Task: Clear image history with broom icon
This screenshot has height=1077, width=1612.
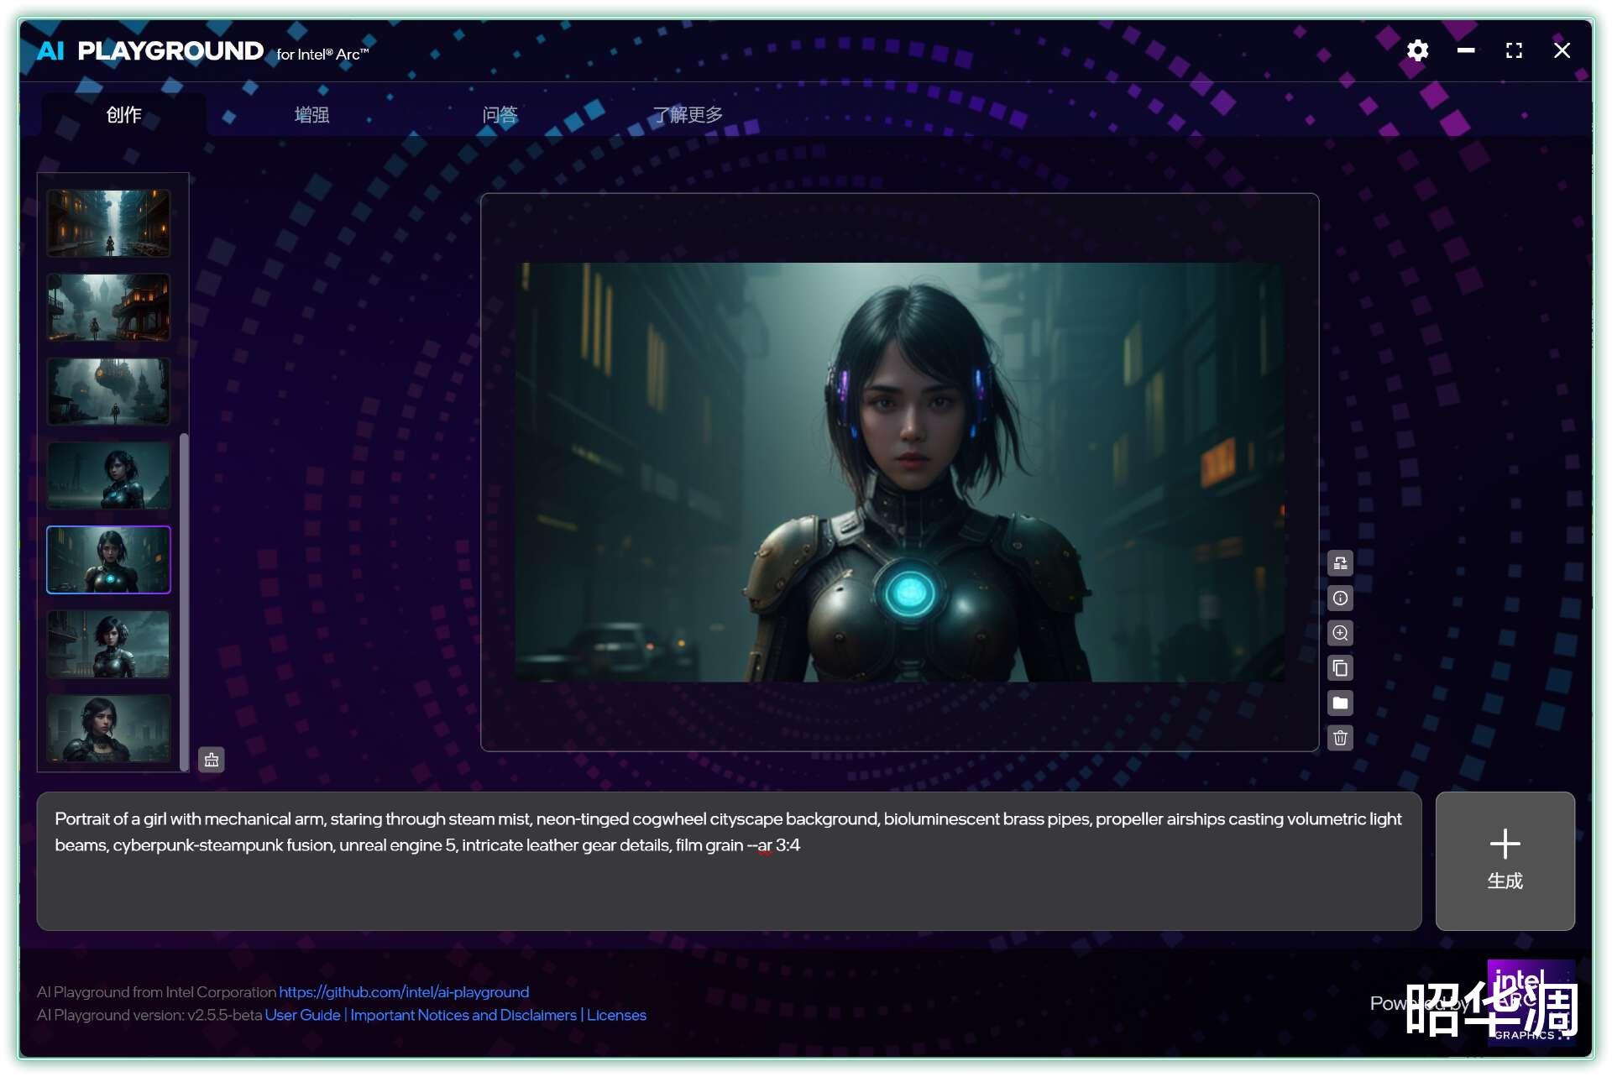Action: pos(212,760)
